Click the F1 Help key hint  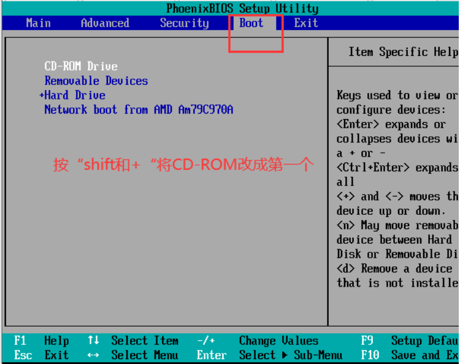41,341
